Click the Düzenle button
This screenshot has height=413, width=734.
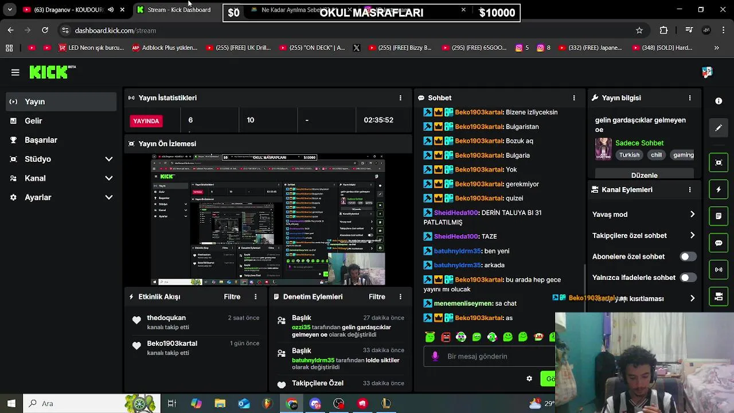click(645, 174)
